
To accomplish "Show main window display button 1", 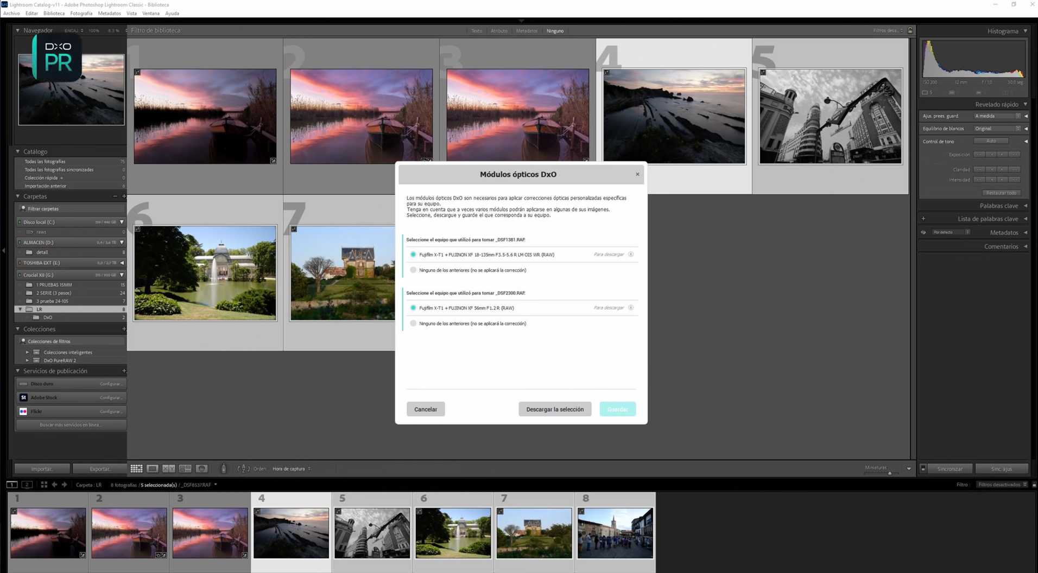I will pyautogui.click(x=11, y=485).
